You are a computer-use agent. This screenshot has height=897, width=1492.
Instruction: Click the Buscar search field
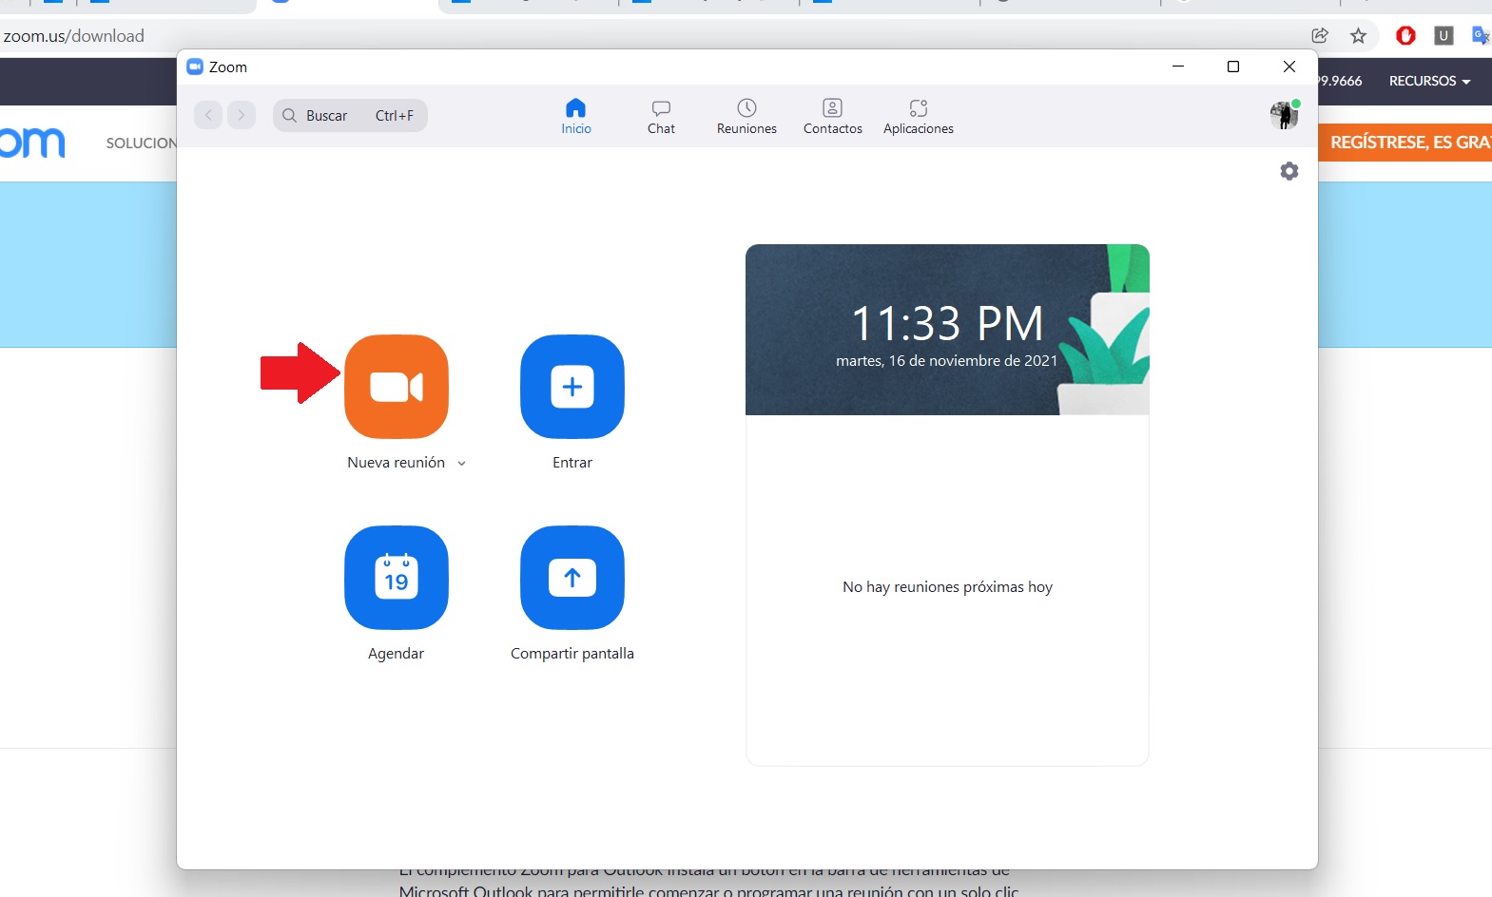click(x=350, y=116)
